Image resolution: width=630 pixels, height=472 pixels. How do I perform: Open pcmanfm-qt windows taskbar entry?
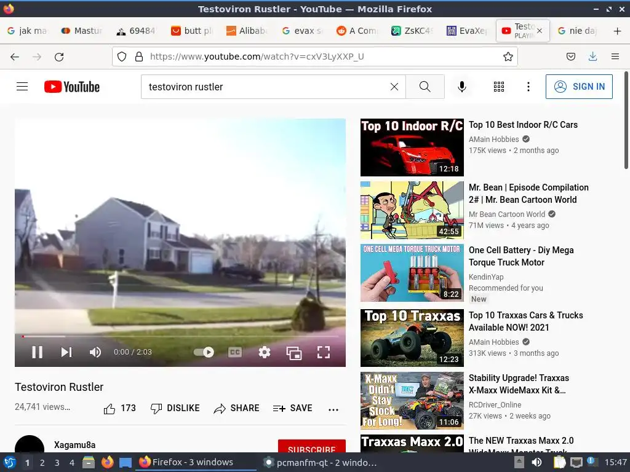pyautogui.click(x=320, y=463)
